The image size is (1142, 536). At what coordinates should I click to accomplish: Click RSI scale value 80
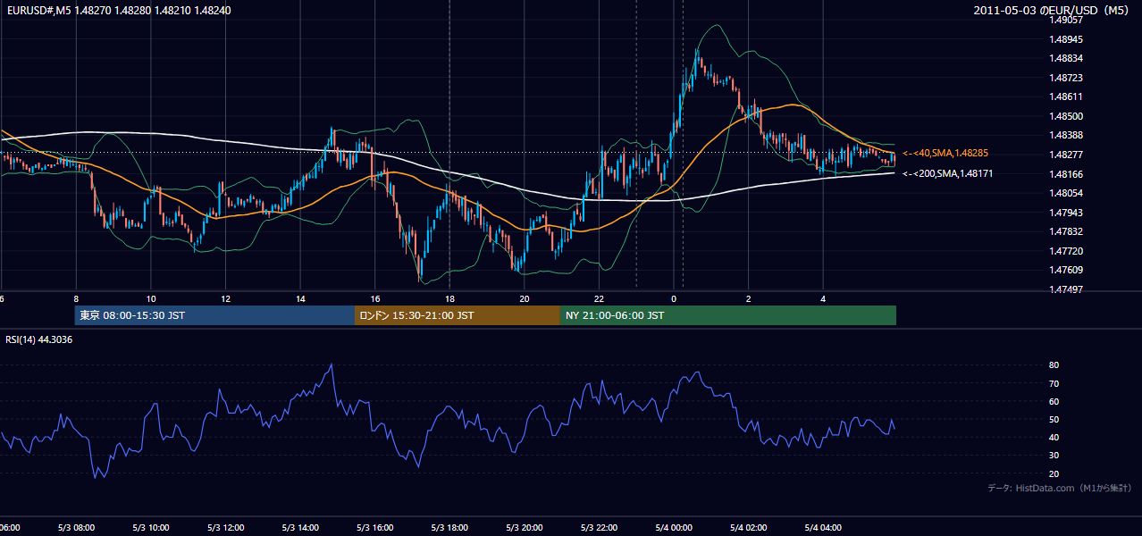click(x=1054, y=365)
